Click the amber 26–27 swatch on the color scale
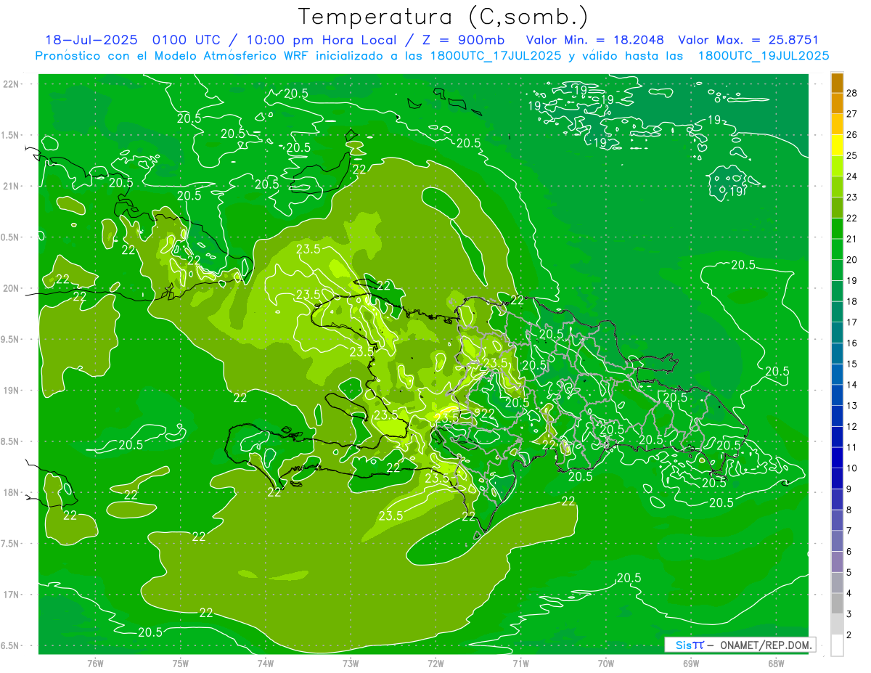This screenshot has width=871, height=673. click(837, 125)
